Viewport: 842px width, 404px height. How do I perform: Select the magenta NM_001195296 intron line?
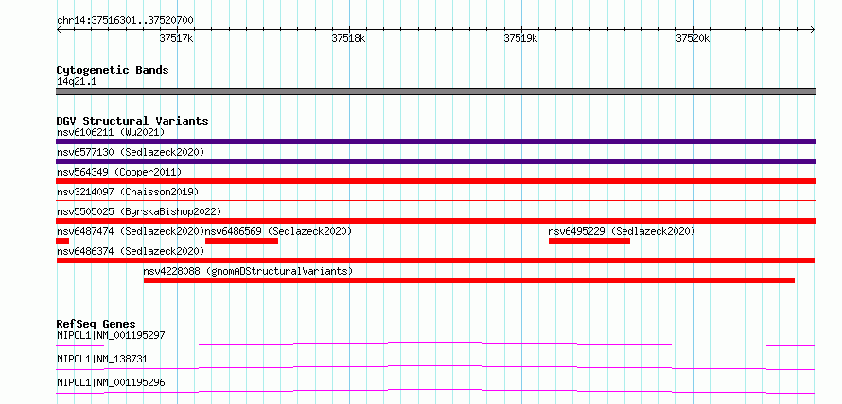point(435,391)
